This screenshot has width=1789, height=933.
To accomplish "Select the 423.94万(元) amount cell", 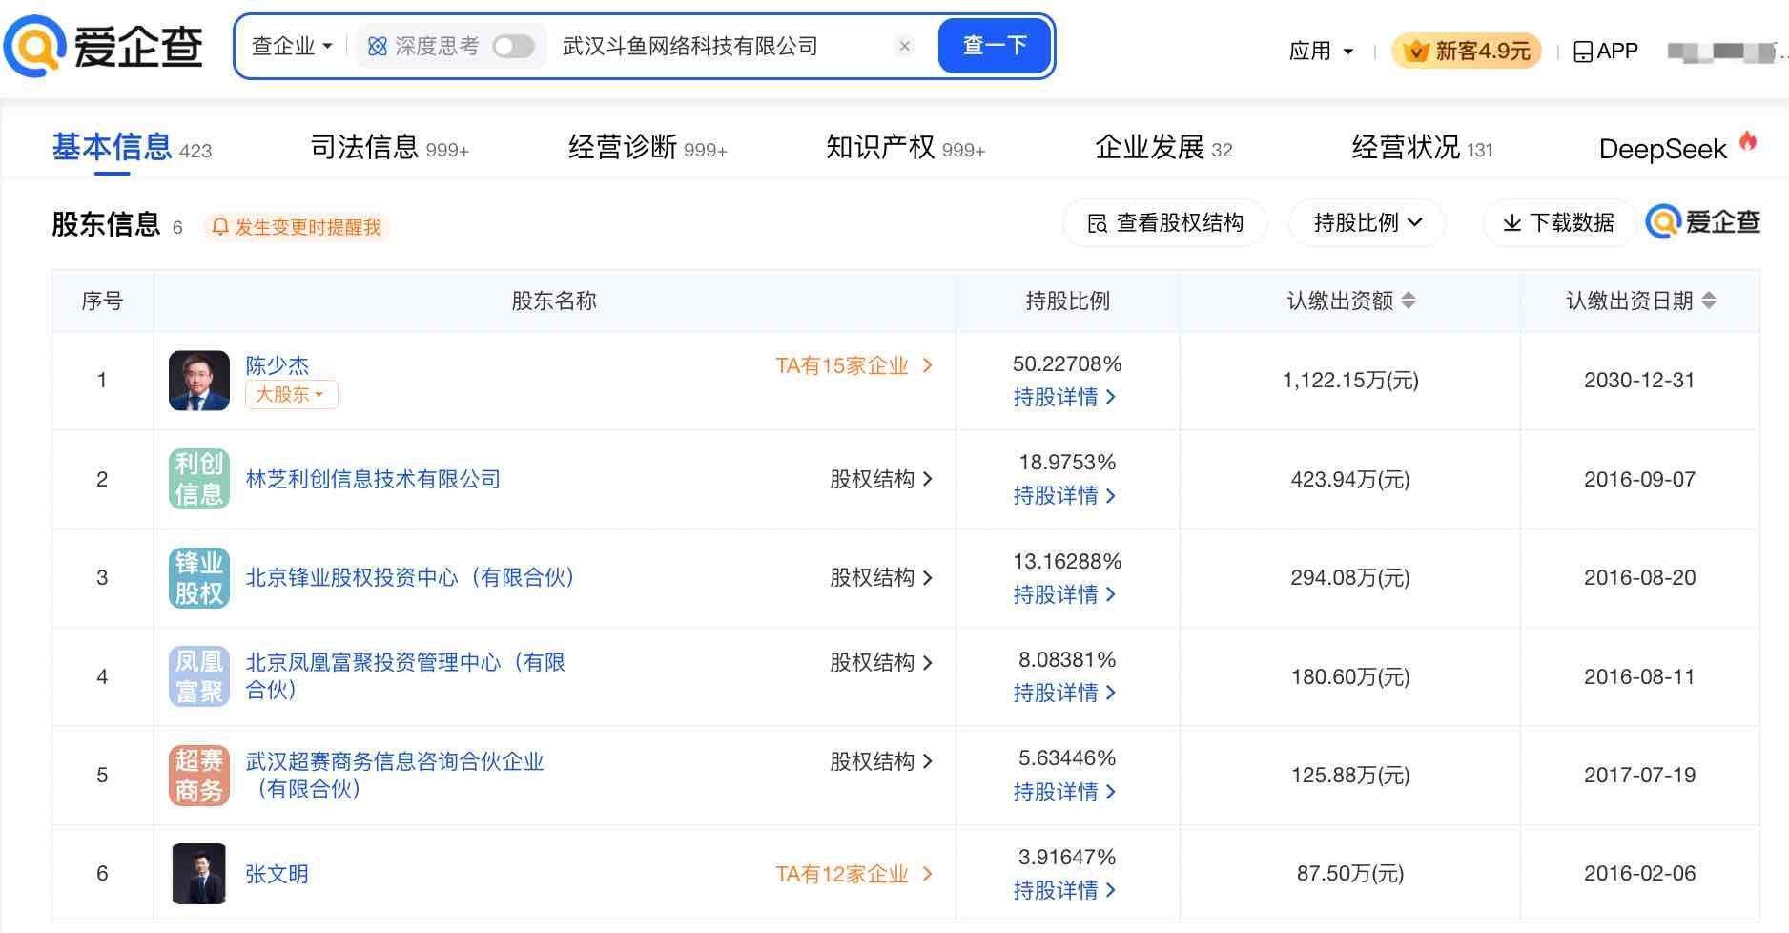I will [1350, 479].
